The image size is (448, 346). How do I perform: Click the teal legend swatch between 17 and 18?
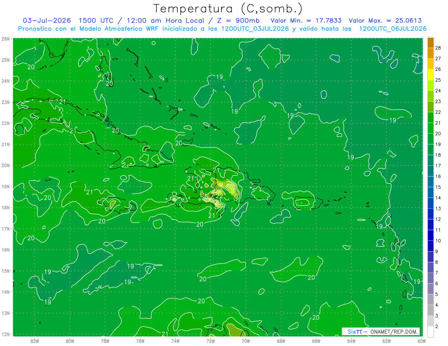click(x=430, y=160)
